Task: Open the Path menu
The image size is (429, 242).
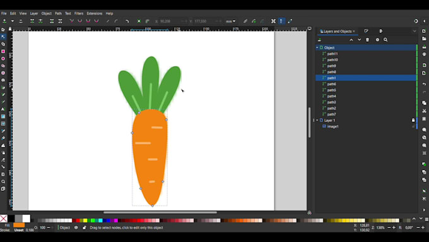Action: pyautogui.click(x=58, y=13)
